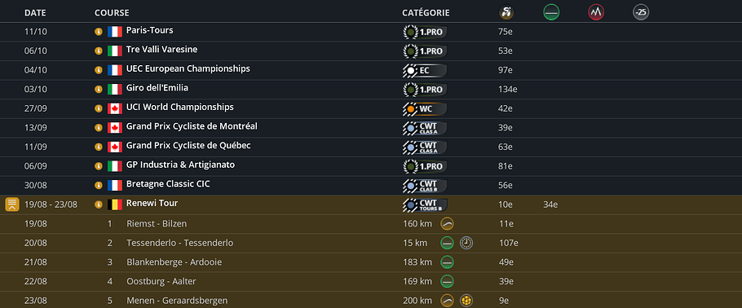This screenshot has width=742, height=308.
Task: Select stage 3 Blankenberge - Ardooie
Action: point(174,262)
